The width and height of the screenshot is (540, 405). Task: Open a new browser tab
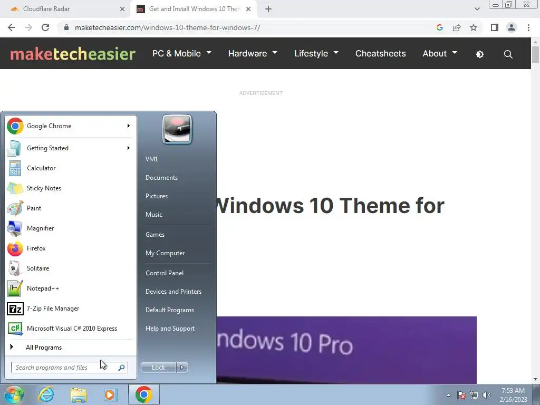click(268, 9)
